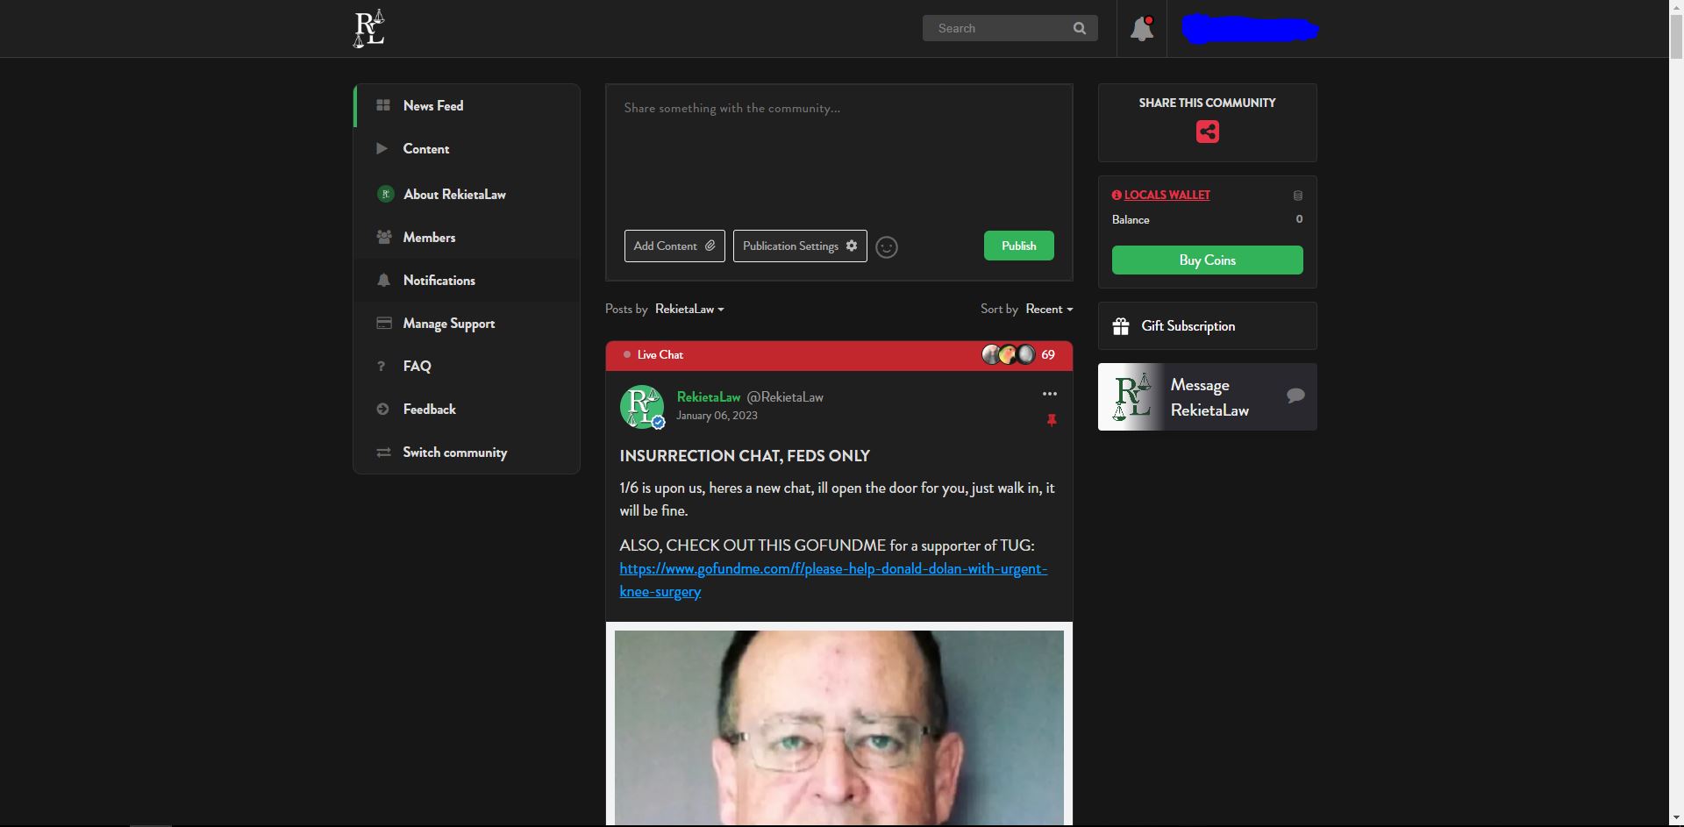The width and height of the screenshot is (1684, 827).
Task: Click the Add Content button
Action: 674,246
